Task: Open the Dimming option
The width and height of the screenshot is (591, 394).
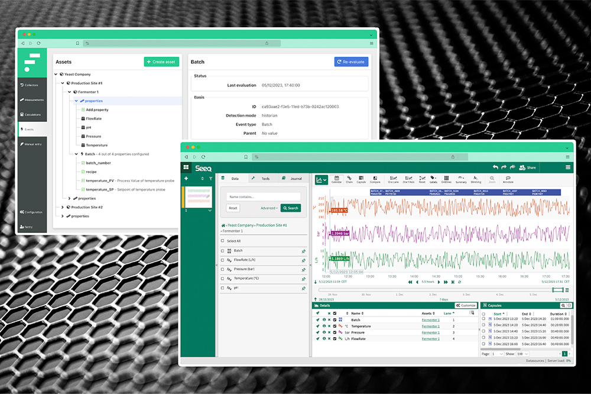Action: pyautogui.click(x=476, y=179)
